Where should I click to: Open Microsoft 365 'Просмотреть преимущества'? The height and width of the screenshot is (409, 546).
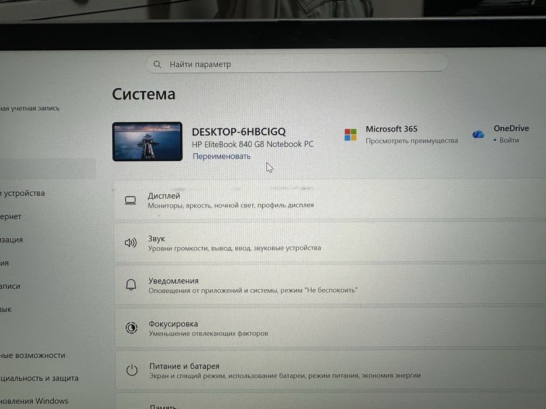(x=411, y=140)
